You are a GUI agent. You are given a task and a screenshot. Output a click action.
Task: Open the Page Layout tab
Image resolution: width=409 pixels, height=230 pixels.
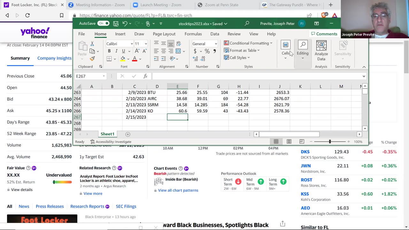point(164,34)
